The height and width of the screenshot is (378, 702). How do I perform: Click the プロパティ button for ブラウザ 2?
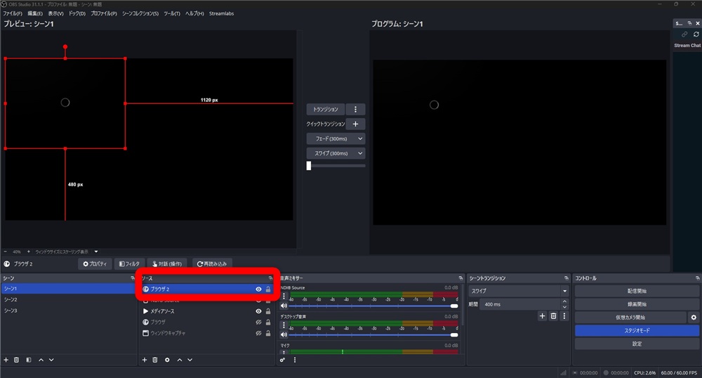pos(95,264)
